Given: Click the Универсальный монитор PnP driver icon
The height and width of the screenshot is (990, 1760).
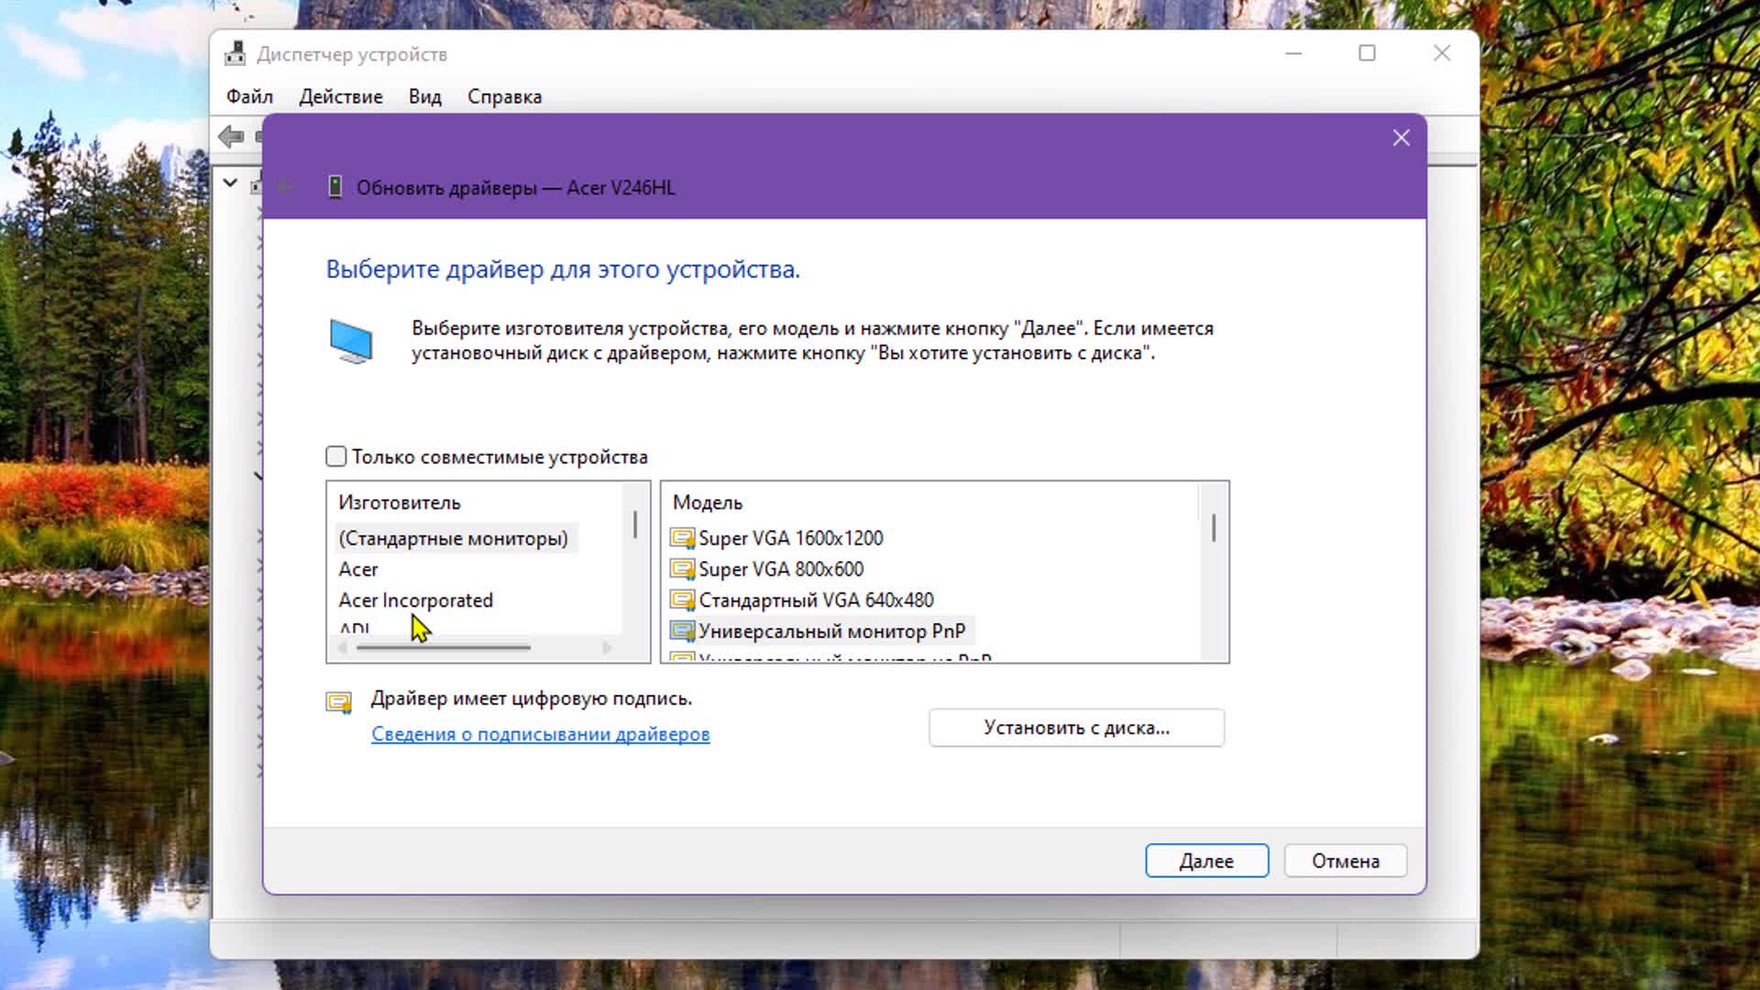Looking at the screenshot, I should (x=682, y=632).
